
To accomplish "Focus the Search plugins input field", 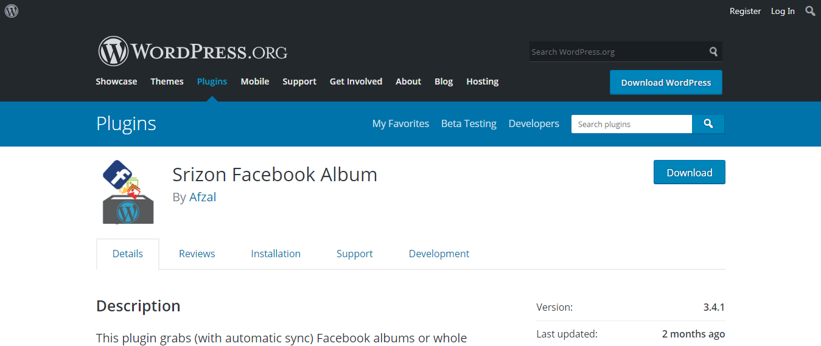I will (x=632, y=124).
